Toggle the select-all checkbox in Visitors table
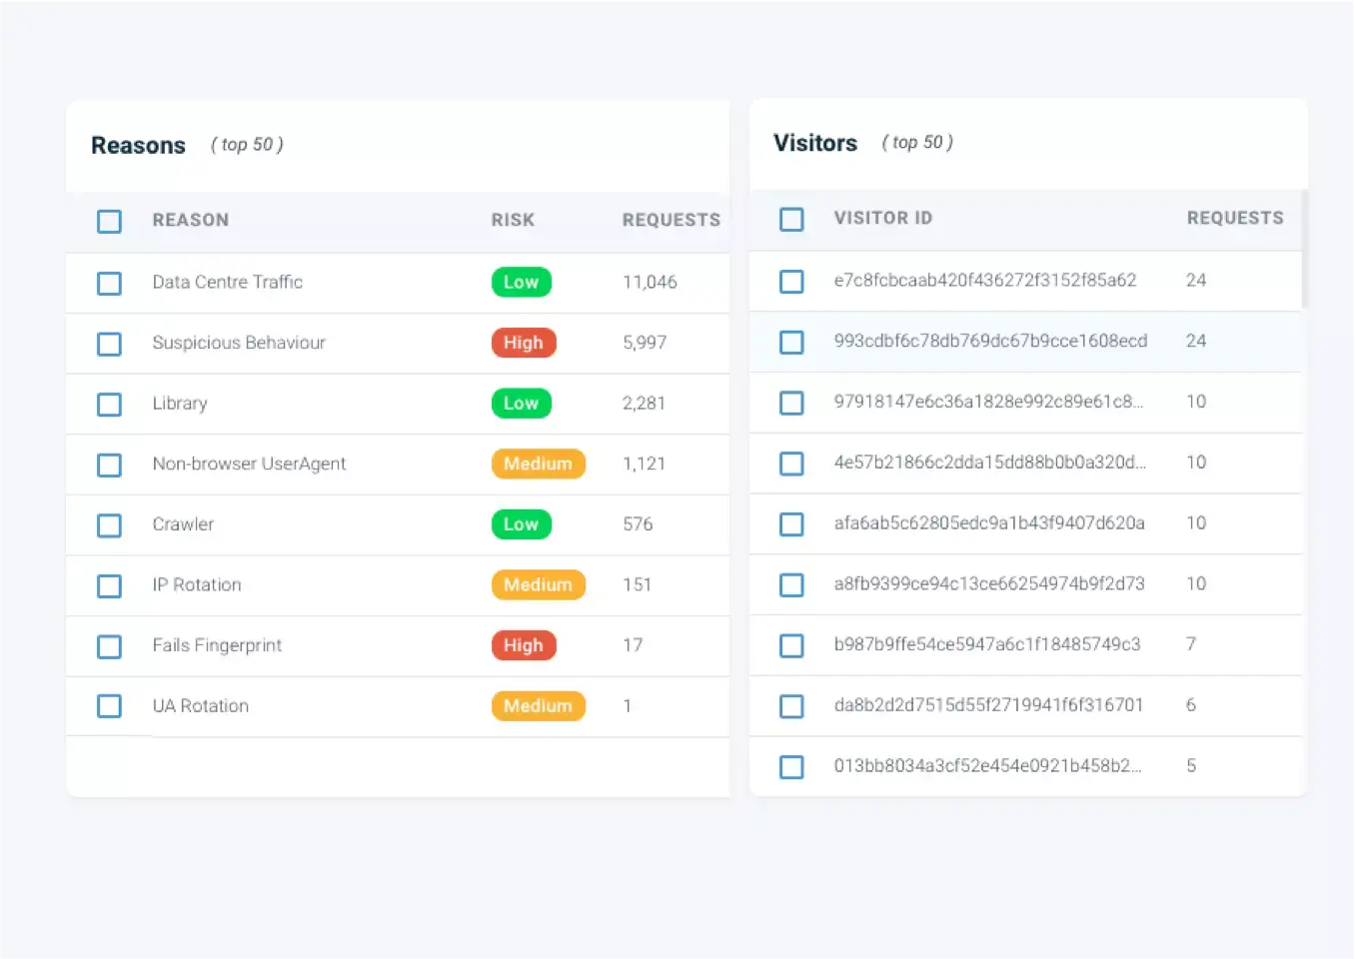Viewport: 1355px width, 959px height. coord(791,219)
